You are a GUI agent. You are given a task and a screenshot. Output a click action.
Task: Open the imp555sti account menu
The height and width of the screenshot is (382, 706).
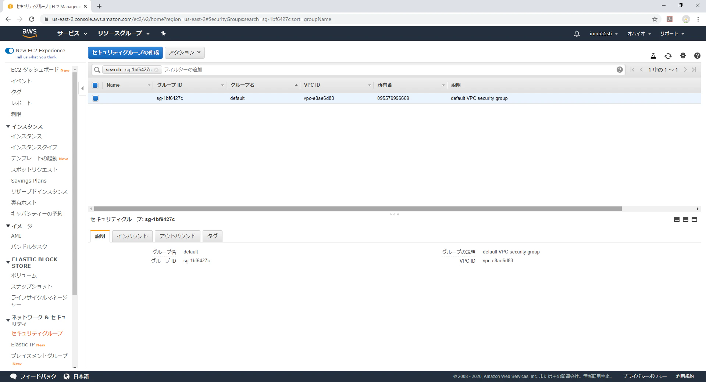pos(603,33)
